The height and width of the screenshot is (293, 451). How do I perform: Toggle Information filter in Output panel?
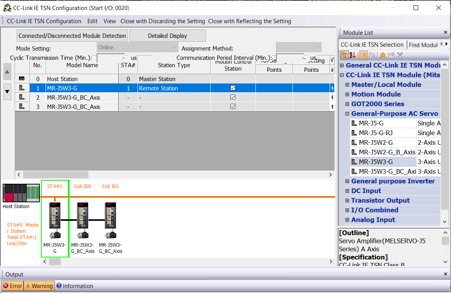point(75,286)
